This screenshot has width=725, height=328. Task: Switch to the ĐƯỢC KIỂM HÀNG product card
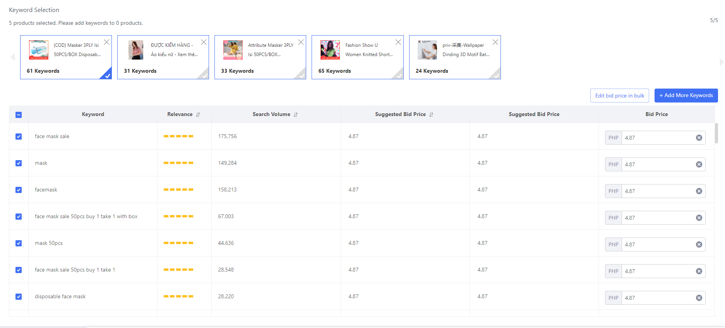[x=163, y=57]
